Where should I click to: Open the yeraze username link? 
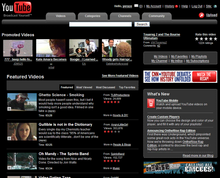pyautogui.click(x=127, y=6)
